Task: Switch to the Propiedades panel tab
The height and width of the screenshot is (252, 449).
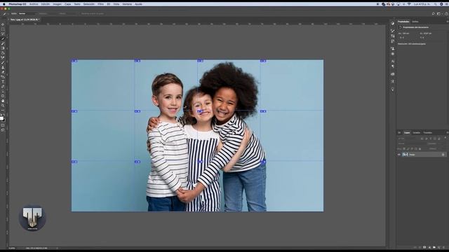Action: point(403,22)
